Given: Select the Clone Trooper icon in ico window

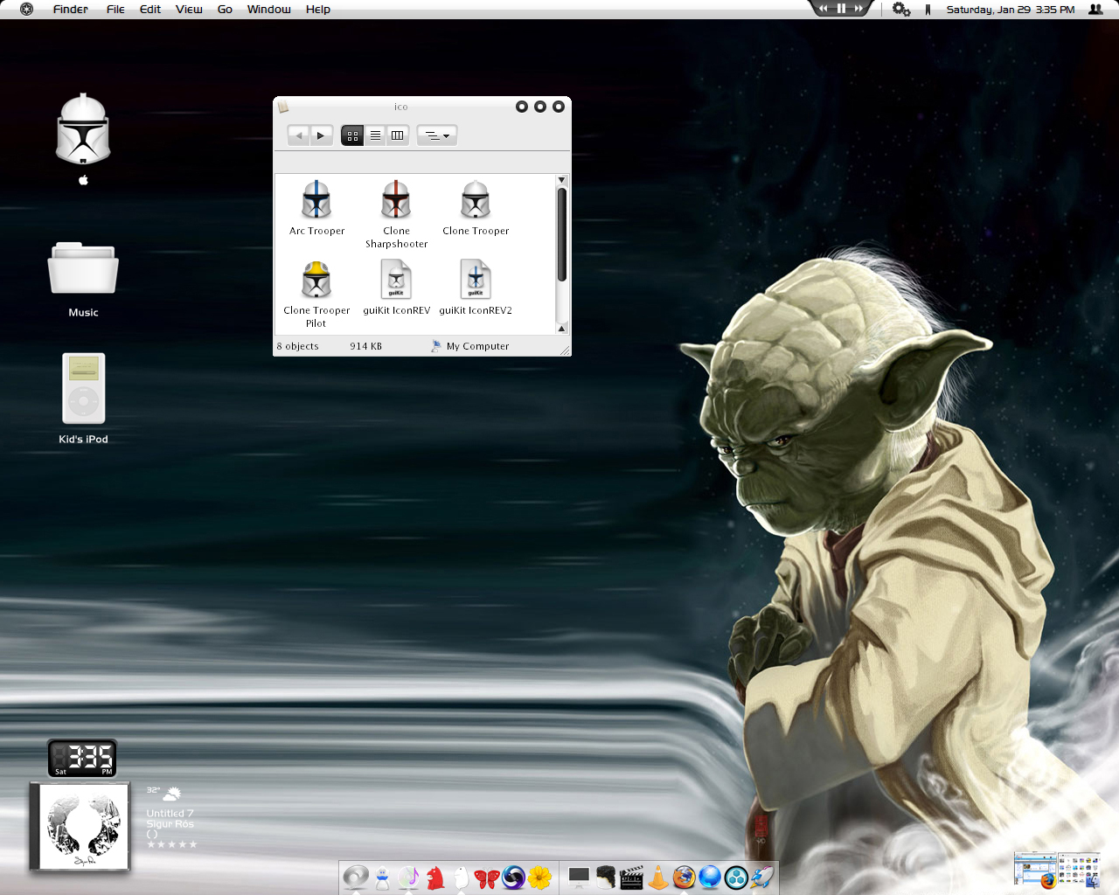Looking at the screenshot, I should [476, 200].
